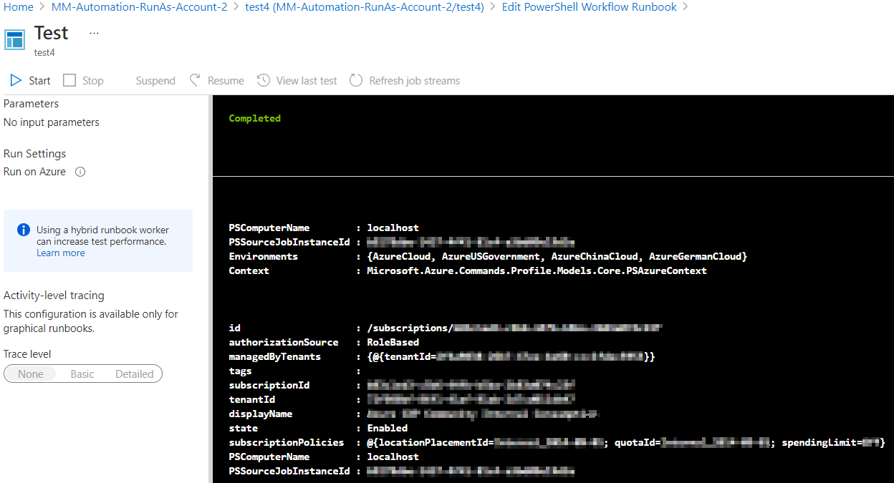Enable Detailed trace level

coord(135,374)
